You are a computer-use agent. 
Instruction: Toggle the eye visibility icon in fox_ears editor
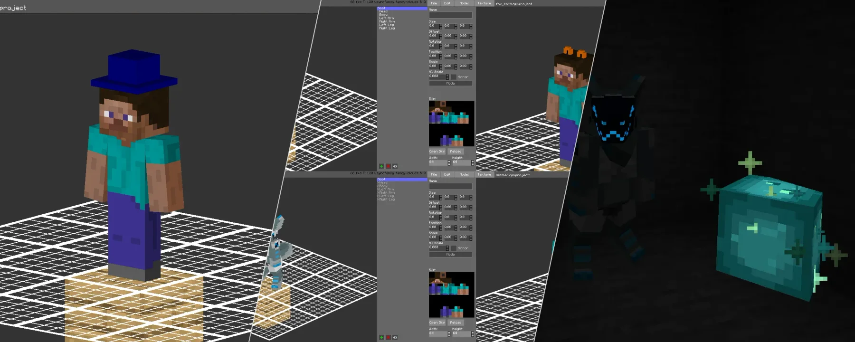tap(395, 166)
